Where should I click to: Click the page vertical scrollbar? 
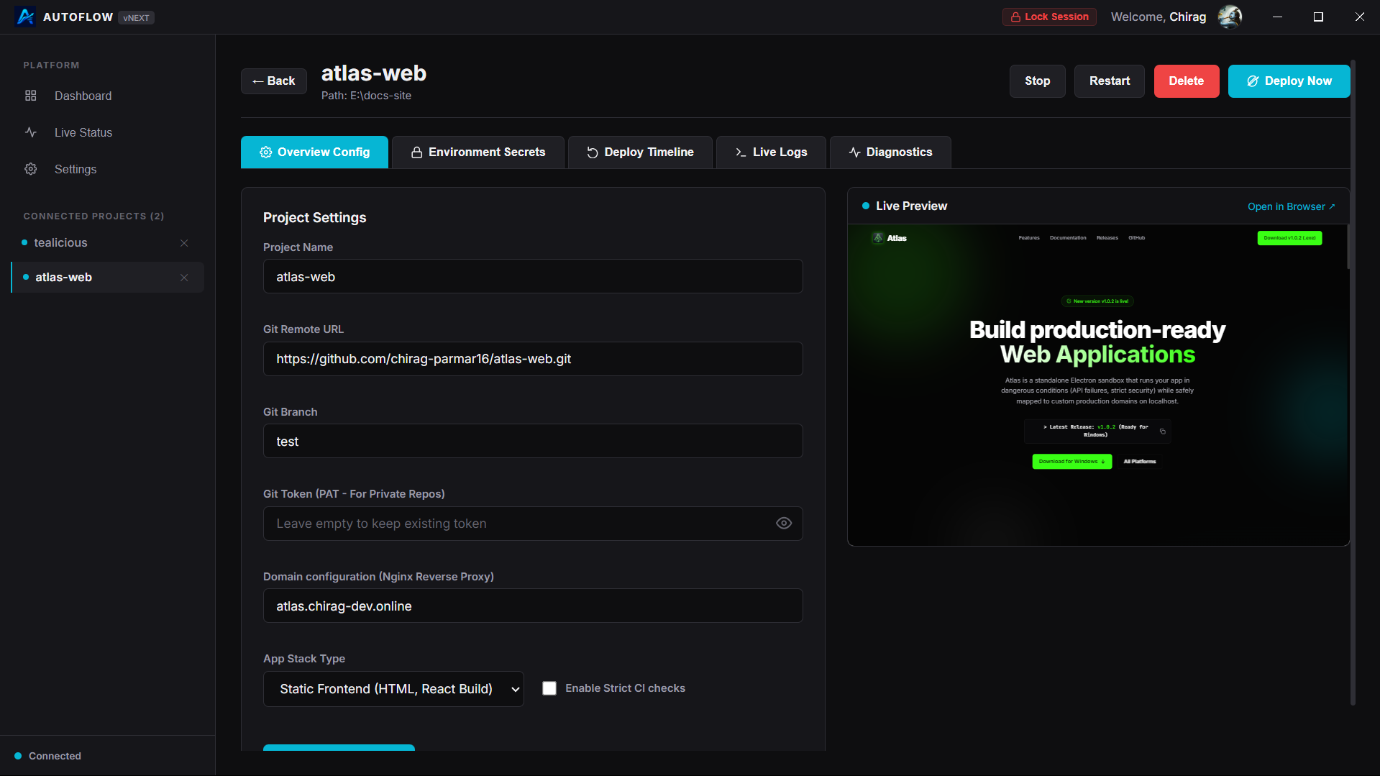(x=1353, y=381)
